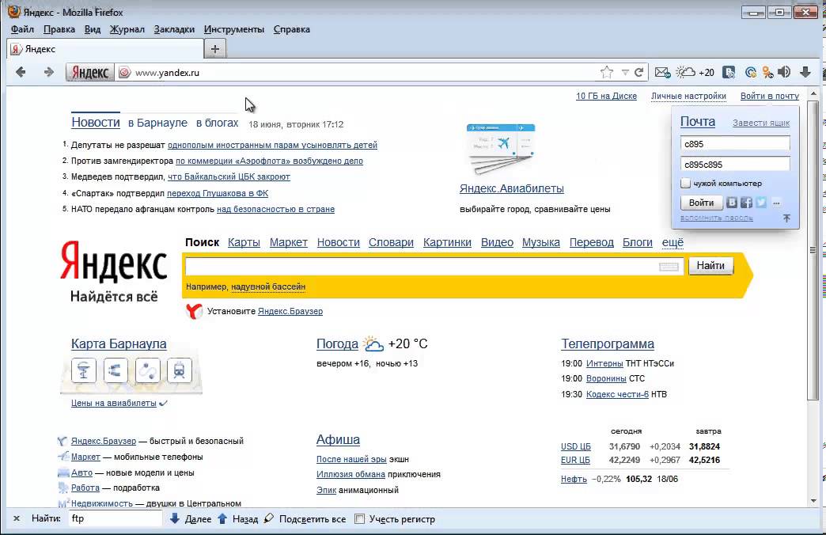Image resolution: width=826 pixels, height=535 pixels.
Task: Open the Файл menu
Action: click(22, 29)
